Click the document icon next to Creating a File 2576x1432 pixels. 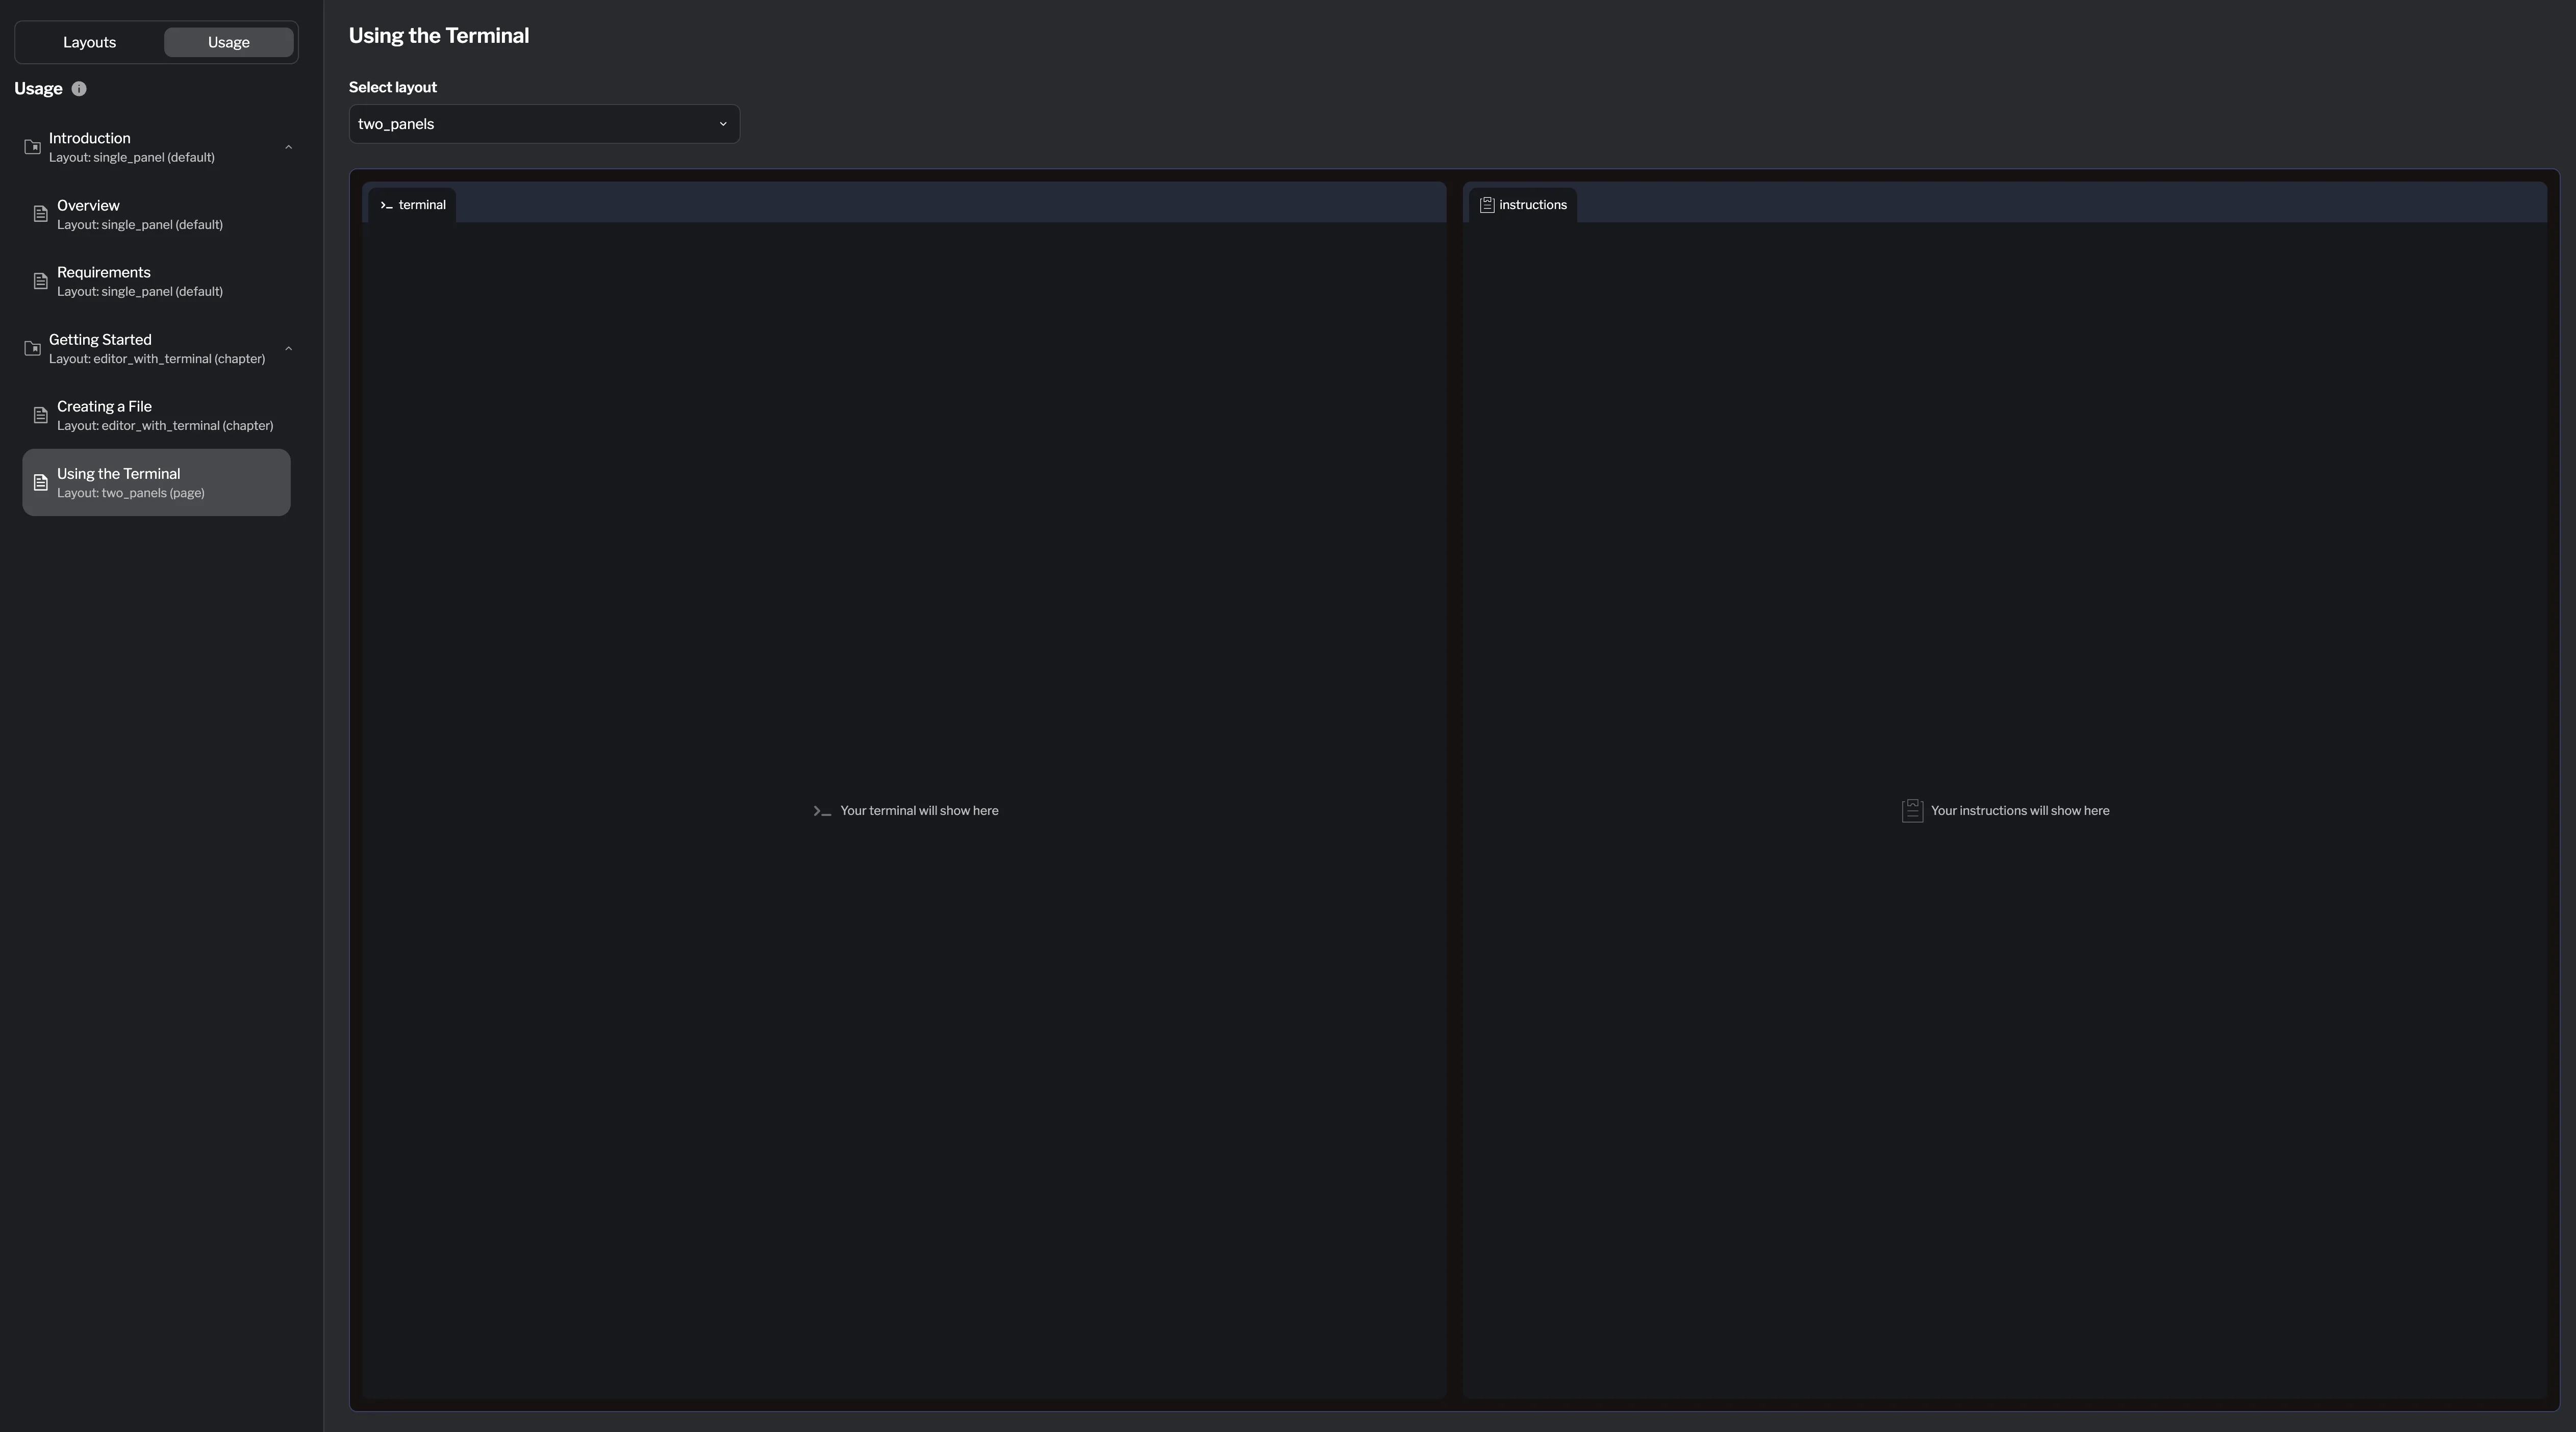coord(40,415)
